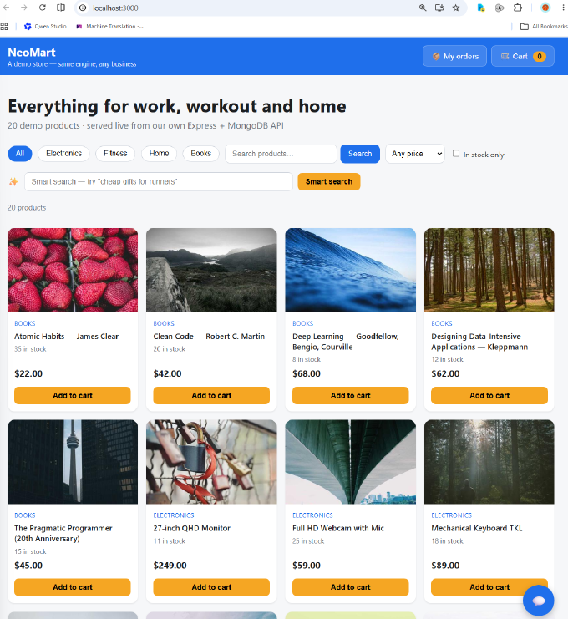The height and width of the screenshot is (619, 568).
Task: Click the 27-inch QHD Monitor title
Action: pyautogui.click(x=192, y=529)
